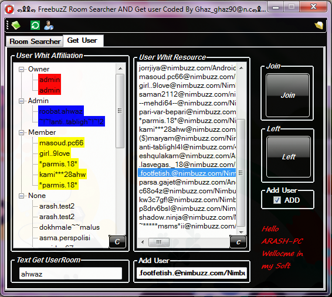Image resolution: width=332 pixels, height=297 pixels.
Task: Collapse the Admin tree node
Action: point(21,101)
